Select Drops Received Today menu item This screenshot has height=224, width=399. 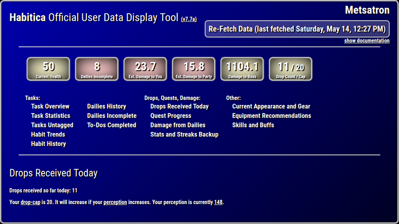pos(180,107)
